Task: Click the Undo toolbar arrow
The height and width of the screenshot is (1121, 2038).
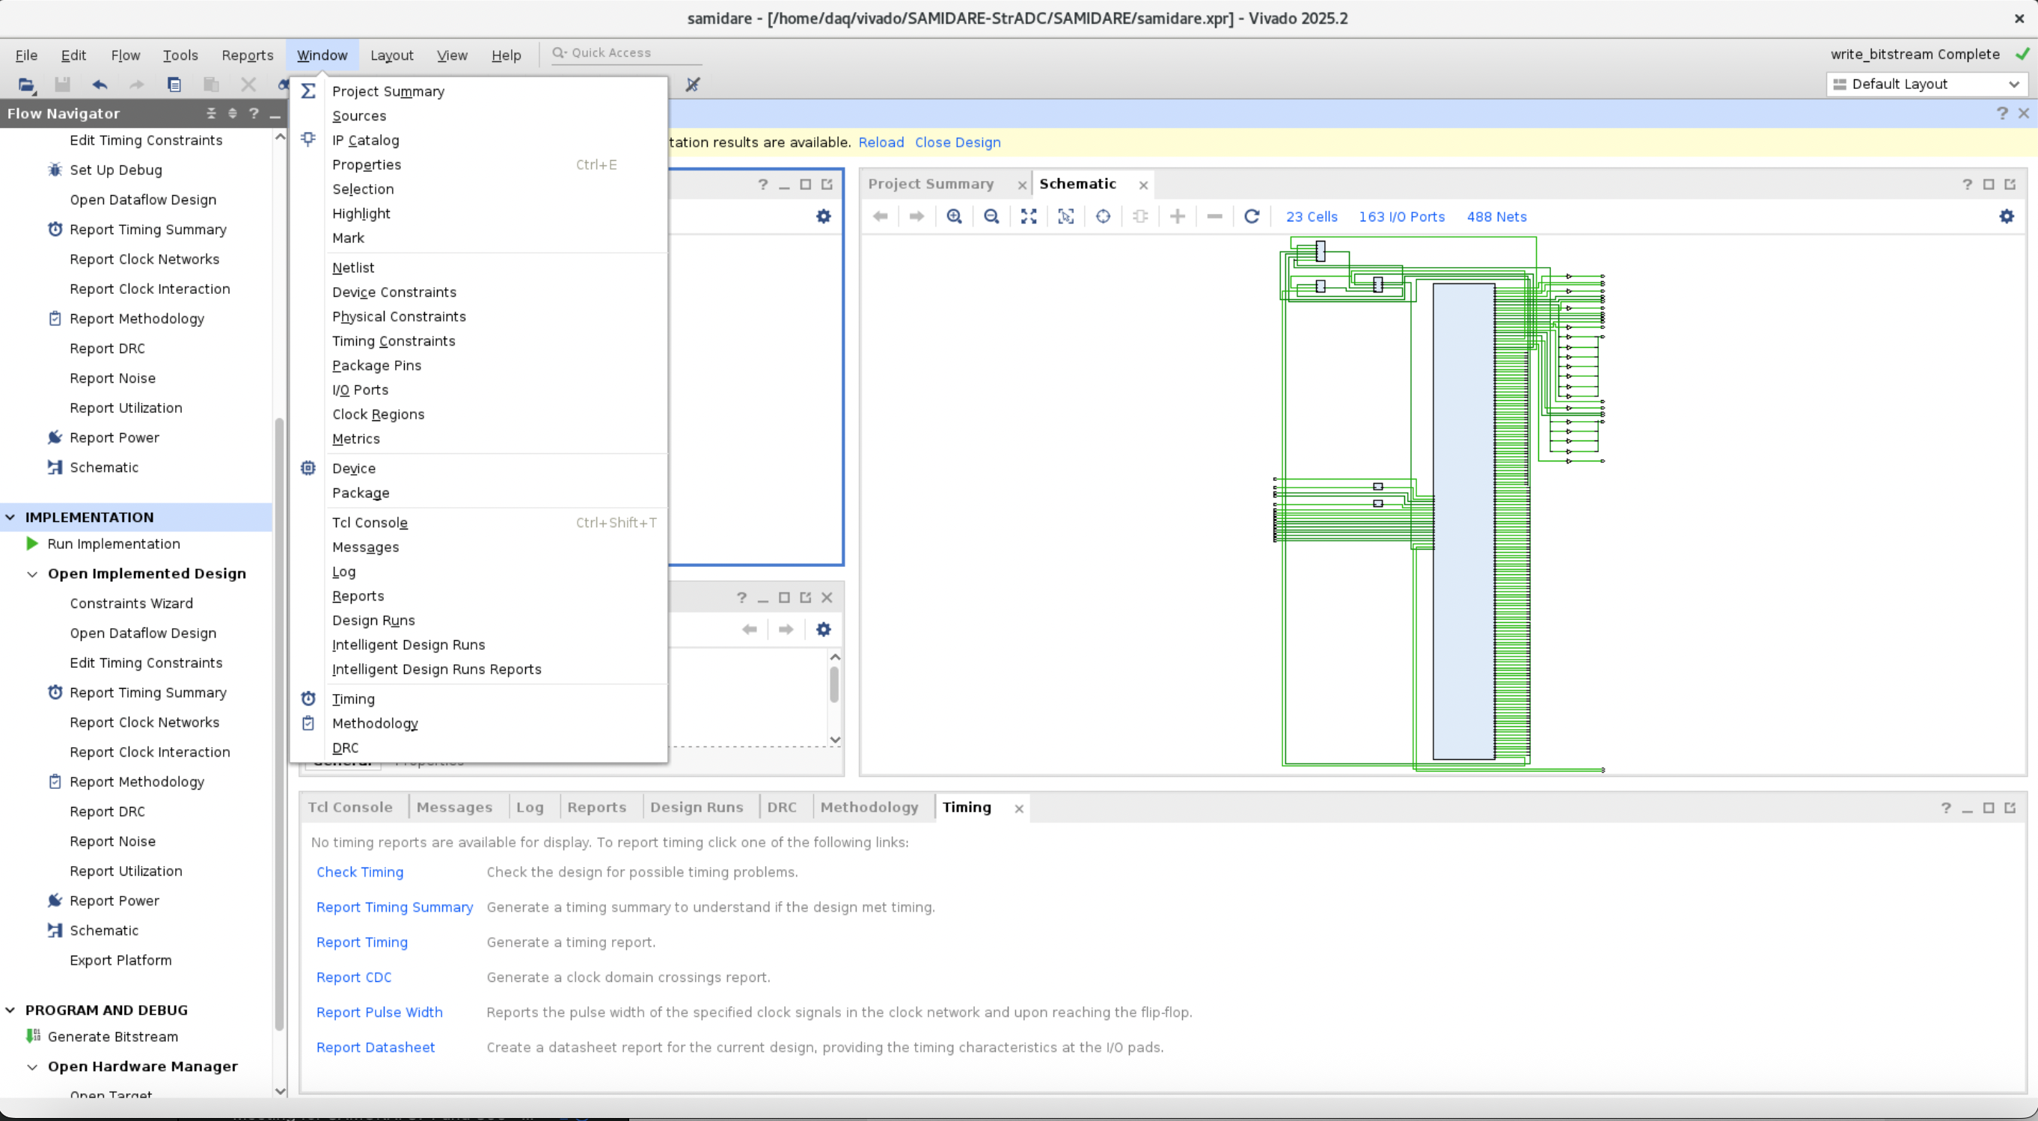Action: pyautogui.click(x=100, y=85)
